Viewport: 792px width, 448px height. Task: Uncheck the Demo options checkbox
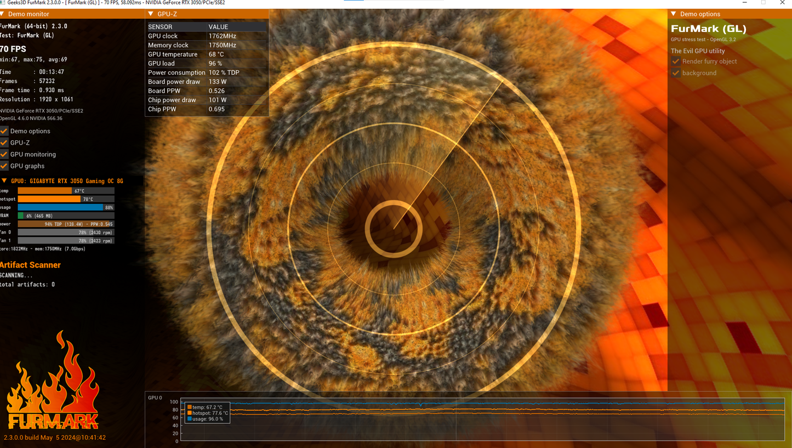tap(4, 131)
